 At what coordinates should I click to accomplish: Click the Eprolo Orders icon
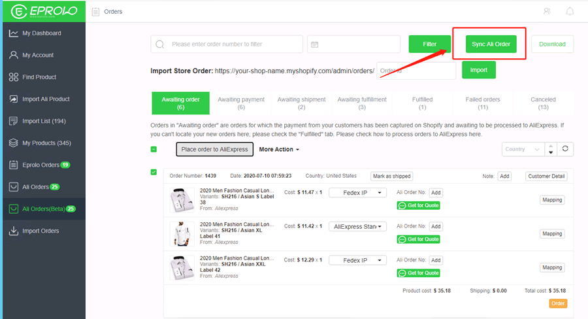(14, 165)
